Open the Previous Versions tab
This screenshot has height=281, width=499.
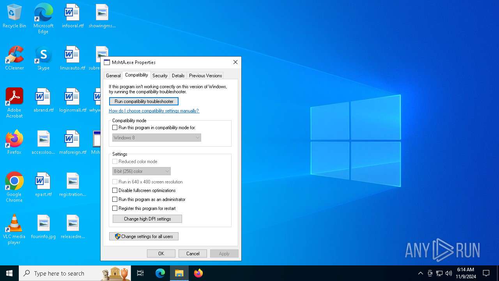click(x=205, y=76)
